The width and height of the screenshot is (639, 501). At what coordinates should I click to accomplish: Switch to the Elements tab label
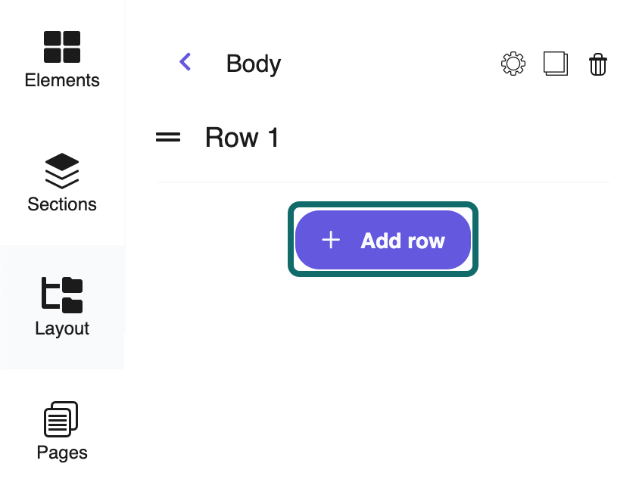coord(62,80)
